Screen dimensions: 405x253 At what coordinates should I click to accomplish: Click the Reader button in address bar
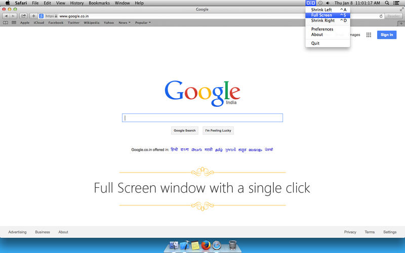(x=393, y=16)
